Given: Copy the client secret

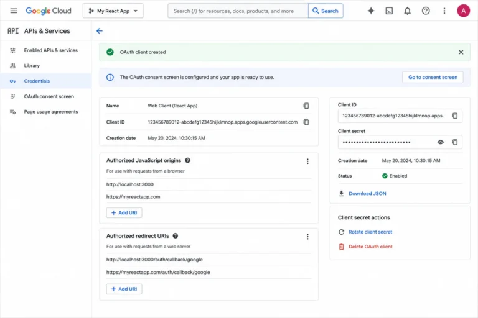Looking at the screenshot, I should [x=454, y=142].
